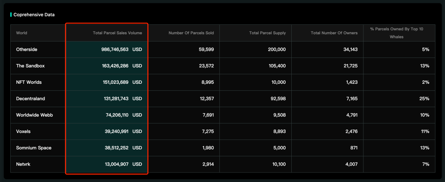Click the Coprehensive Data section title
Image resolution: width=445 pixels, height=182 pixels.
(x=34, y=15)
